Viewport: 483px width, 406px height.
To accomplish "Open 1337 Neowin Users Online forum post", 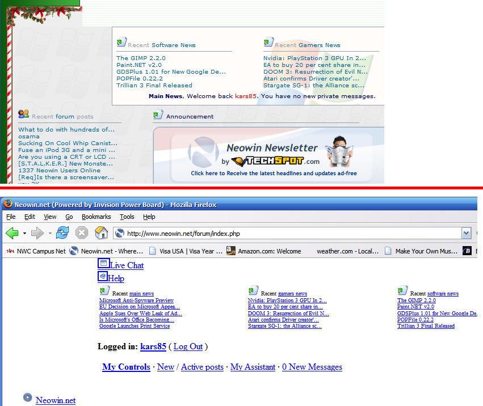I will [59, 171].
